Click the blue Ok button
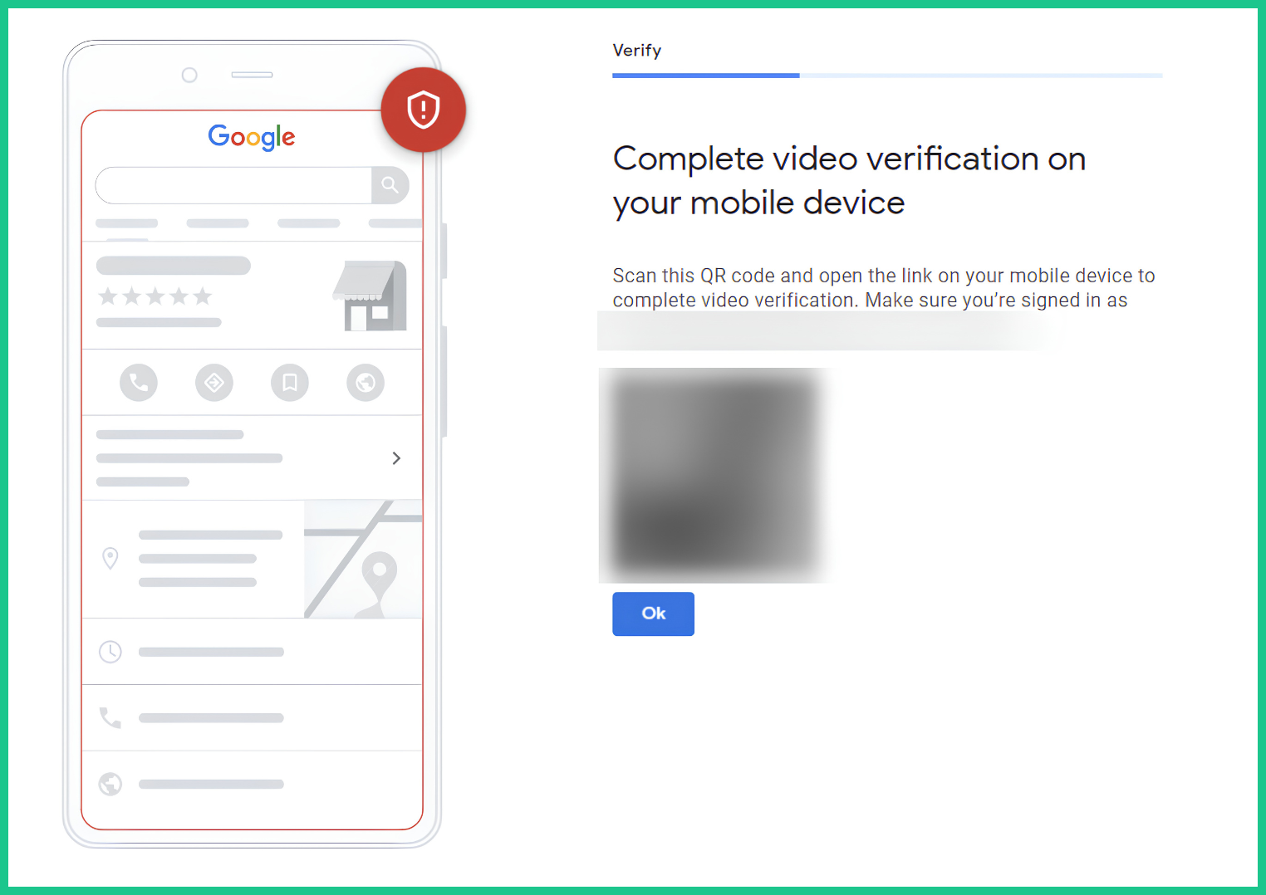This screenshot has height=895, width=1266. point(653,614)
